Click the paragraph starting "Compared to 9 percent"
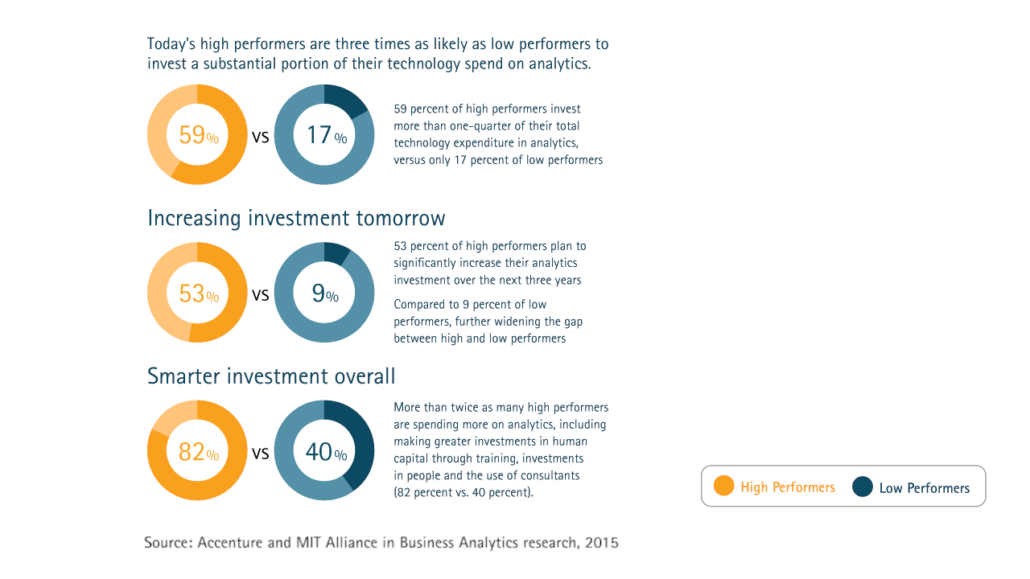The width and height of the screenshot is (1030, 579). (x=488, y=322)
